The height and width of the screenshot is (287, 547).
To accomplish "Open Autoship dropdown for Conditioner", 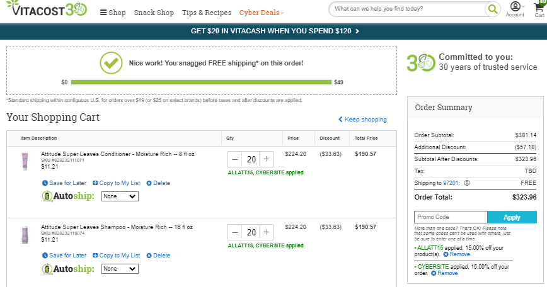I will tap(120, 196).
